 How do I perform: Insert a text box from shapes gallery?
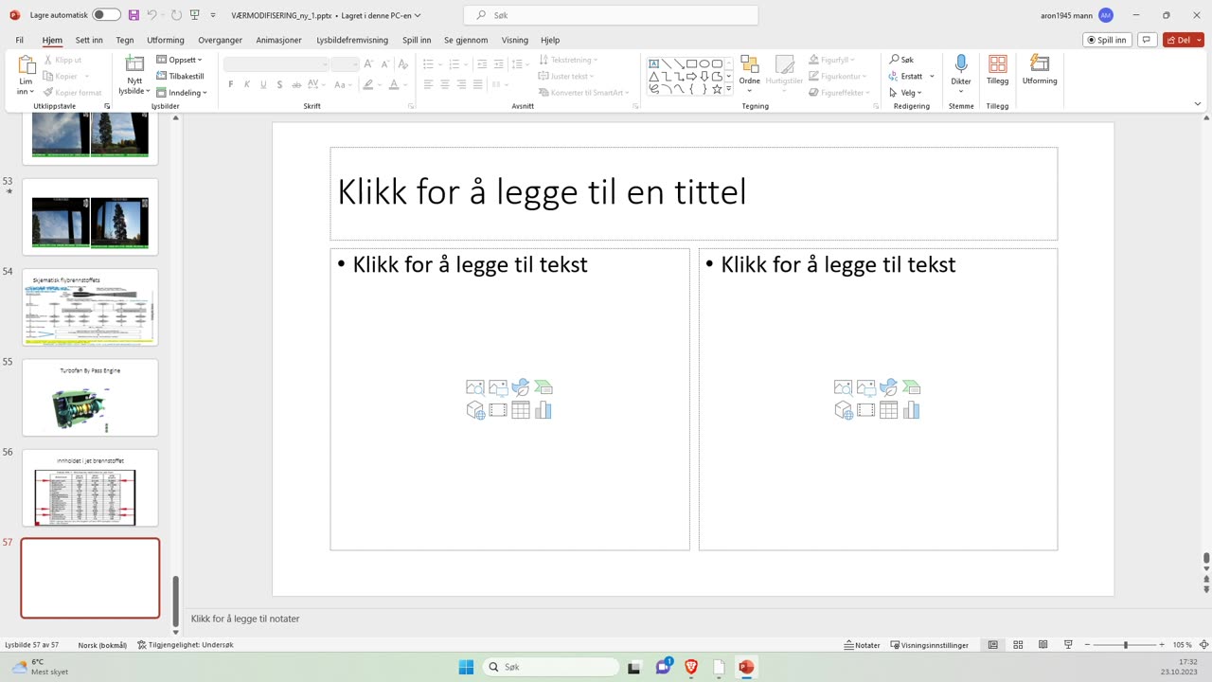653,63
